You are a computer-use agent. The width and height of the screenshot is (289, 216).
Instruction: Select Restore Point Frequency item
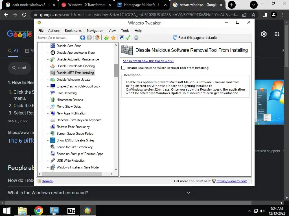pos(73,127)
